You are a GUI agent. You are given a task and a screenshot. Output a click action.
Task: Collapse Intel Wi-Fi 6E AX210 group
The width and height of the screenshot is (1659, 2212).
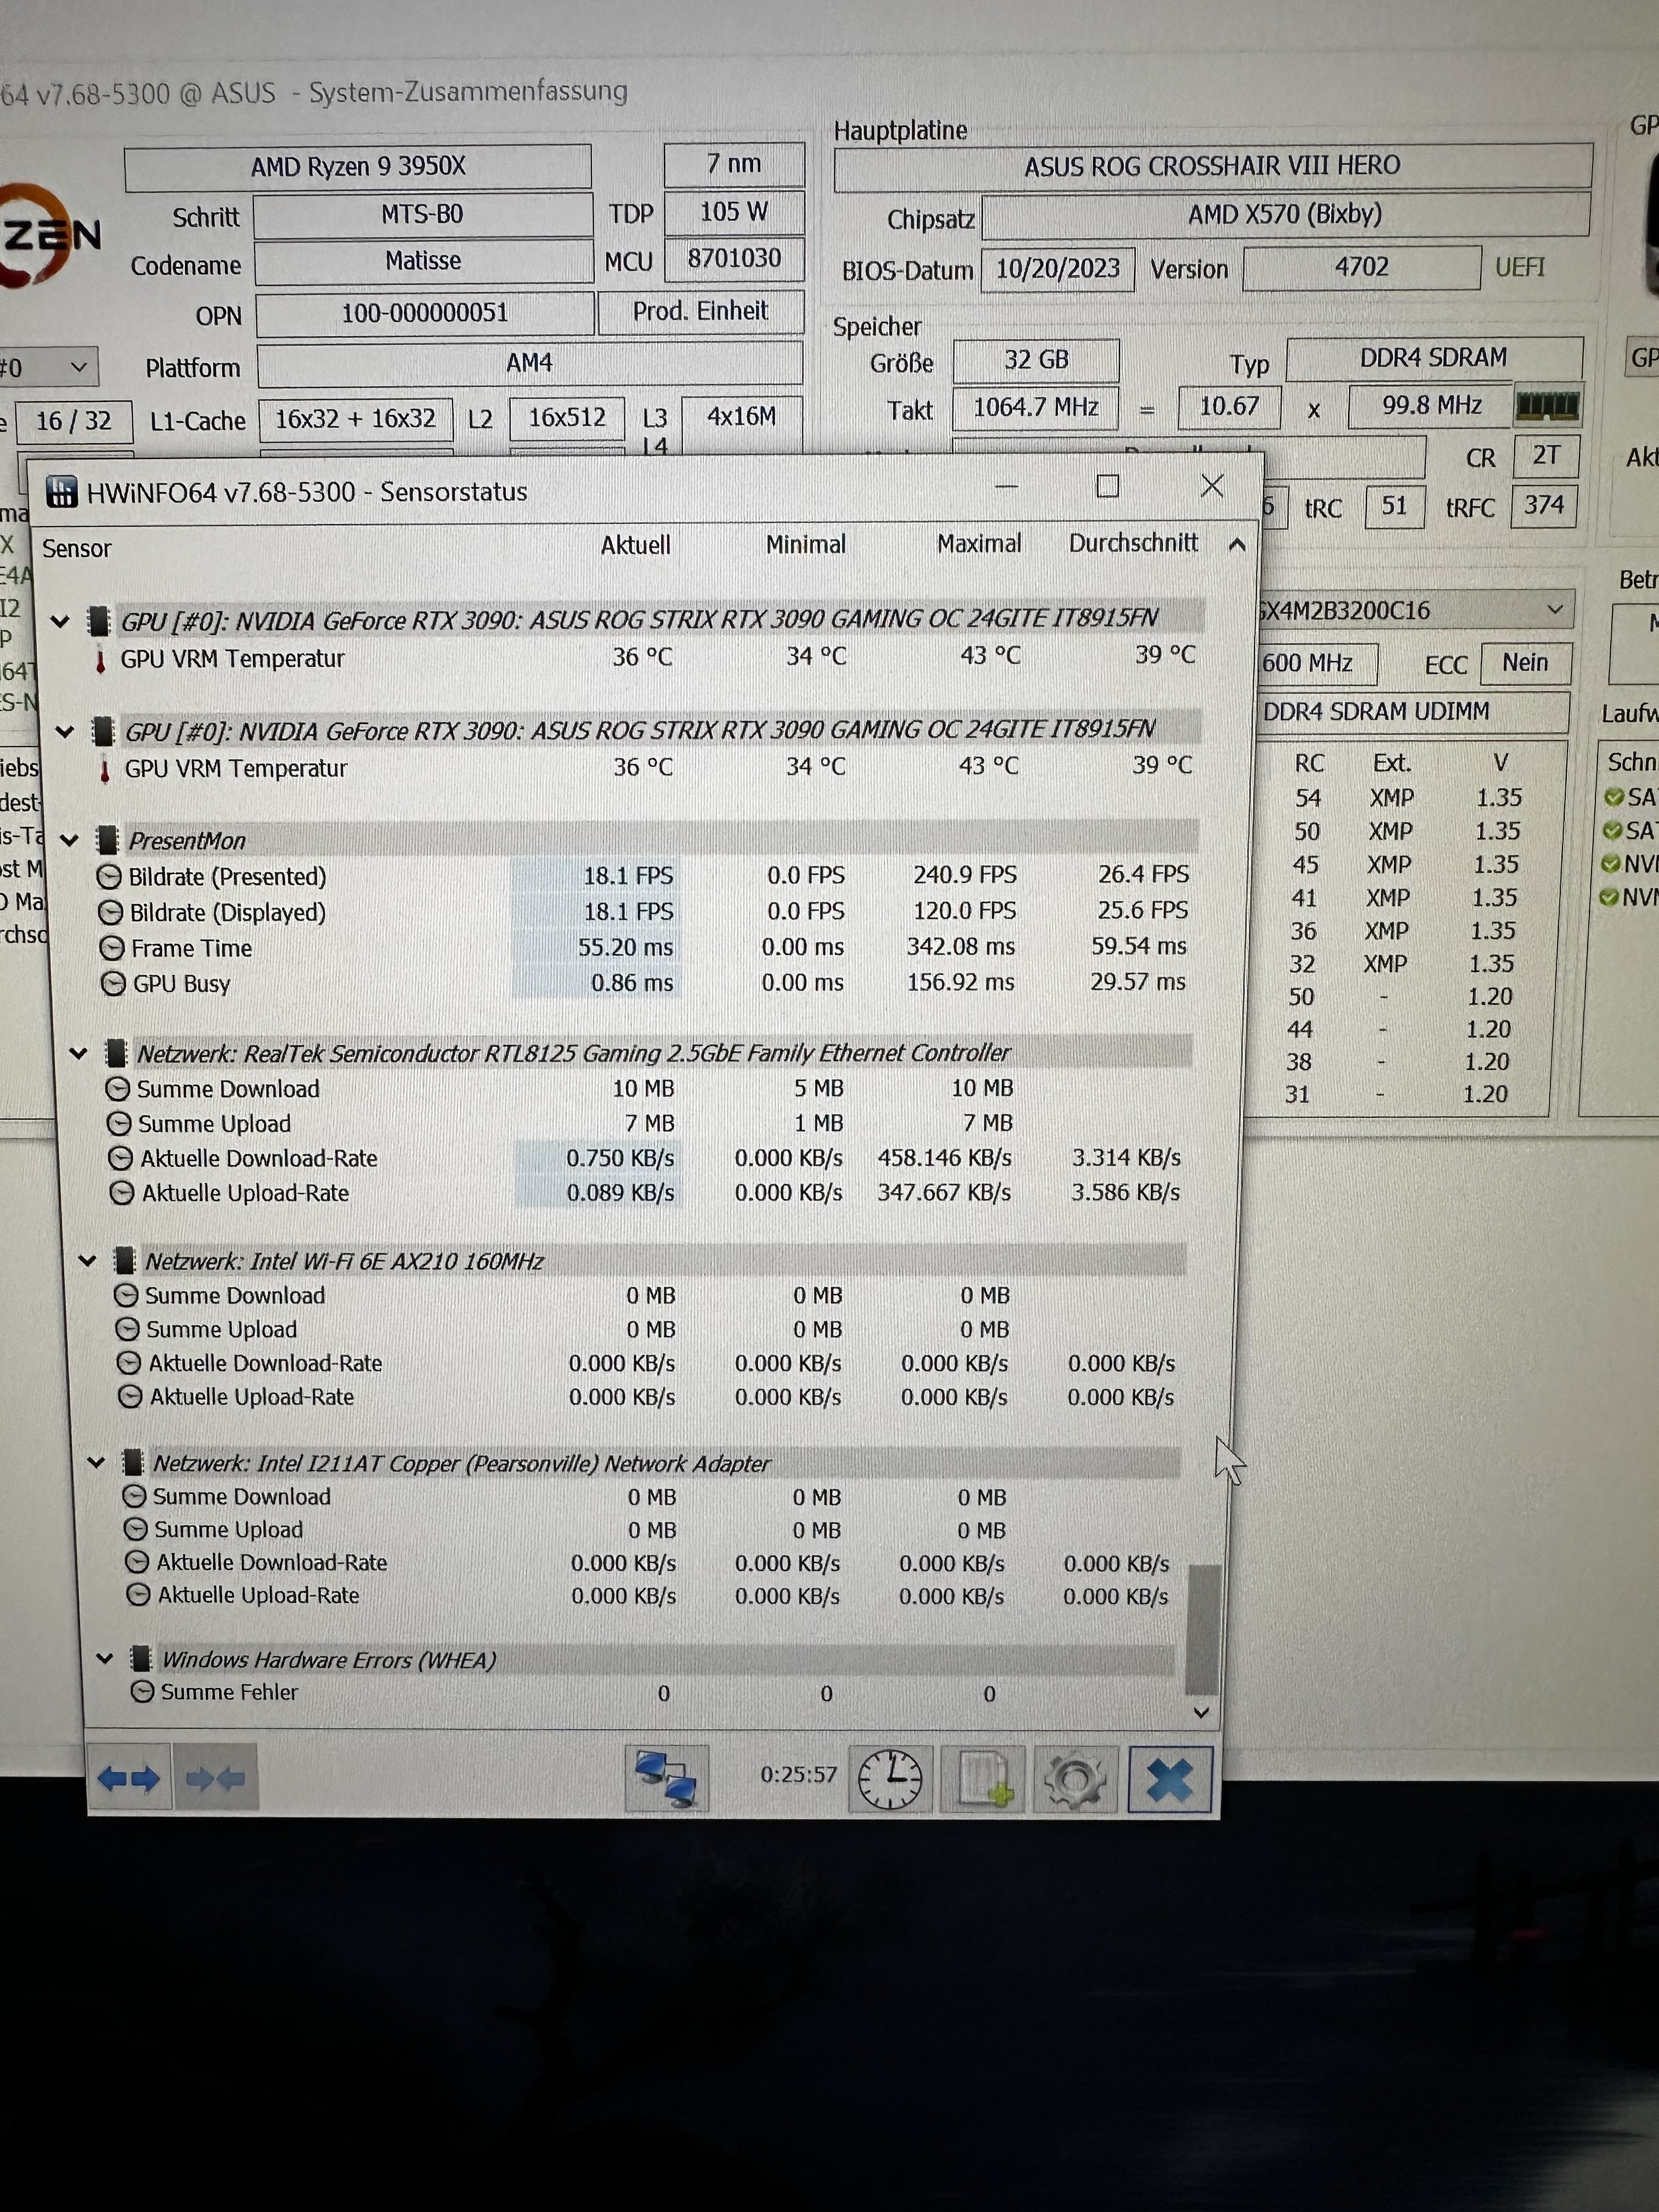pos(88,1260)
